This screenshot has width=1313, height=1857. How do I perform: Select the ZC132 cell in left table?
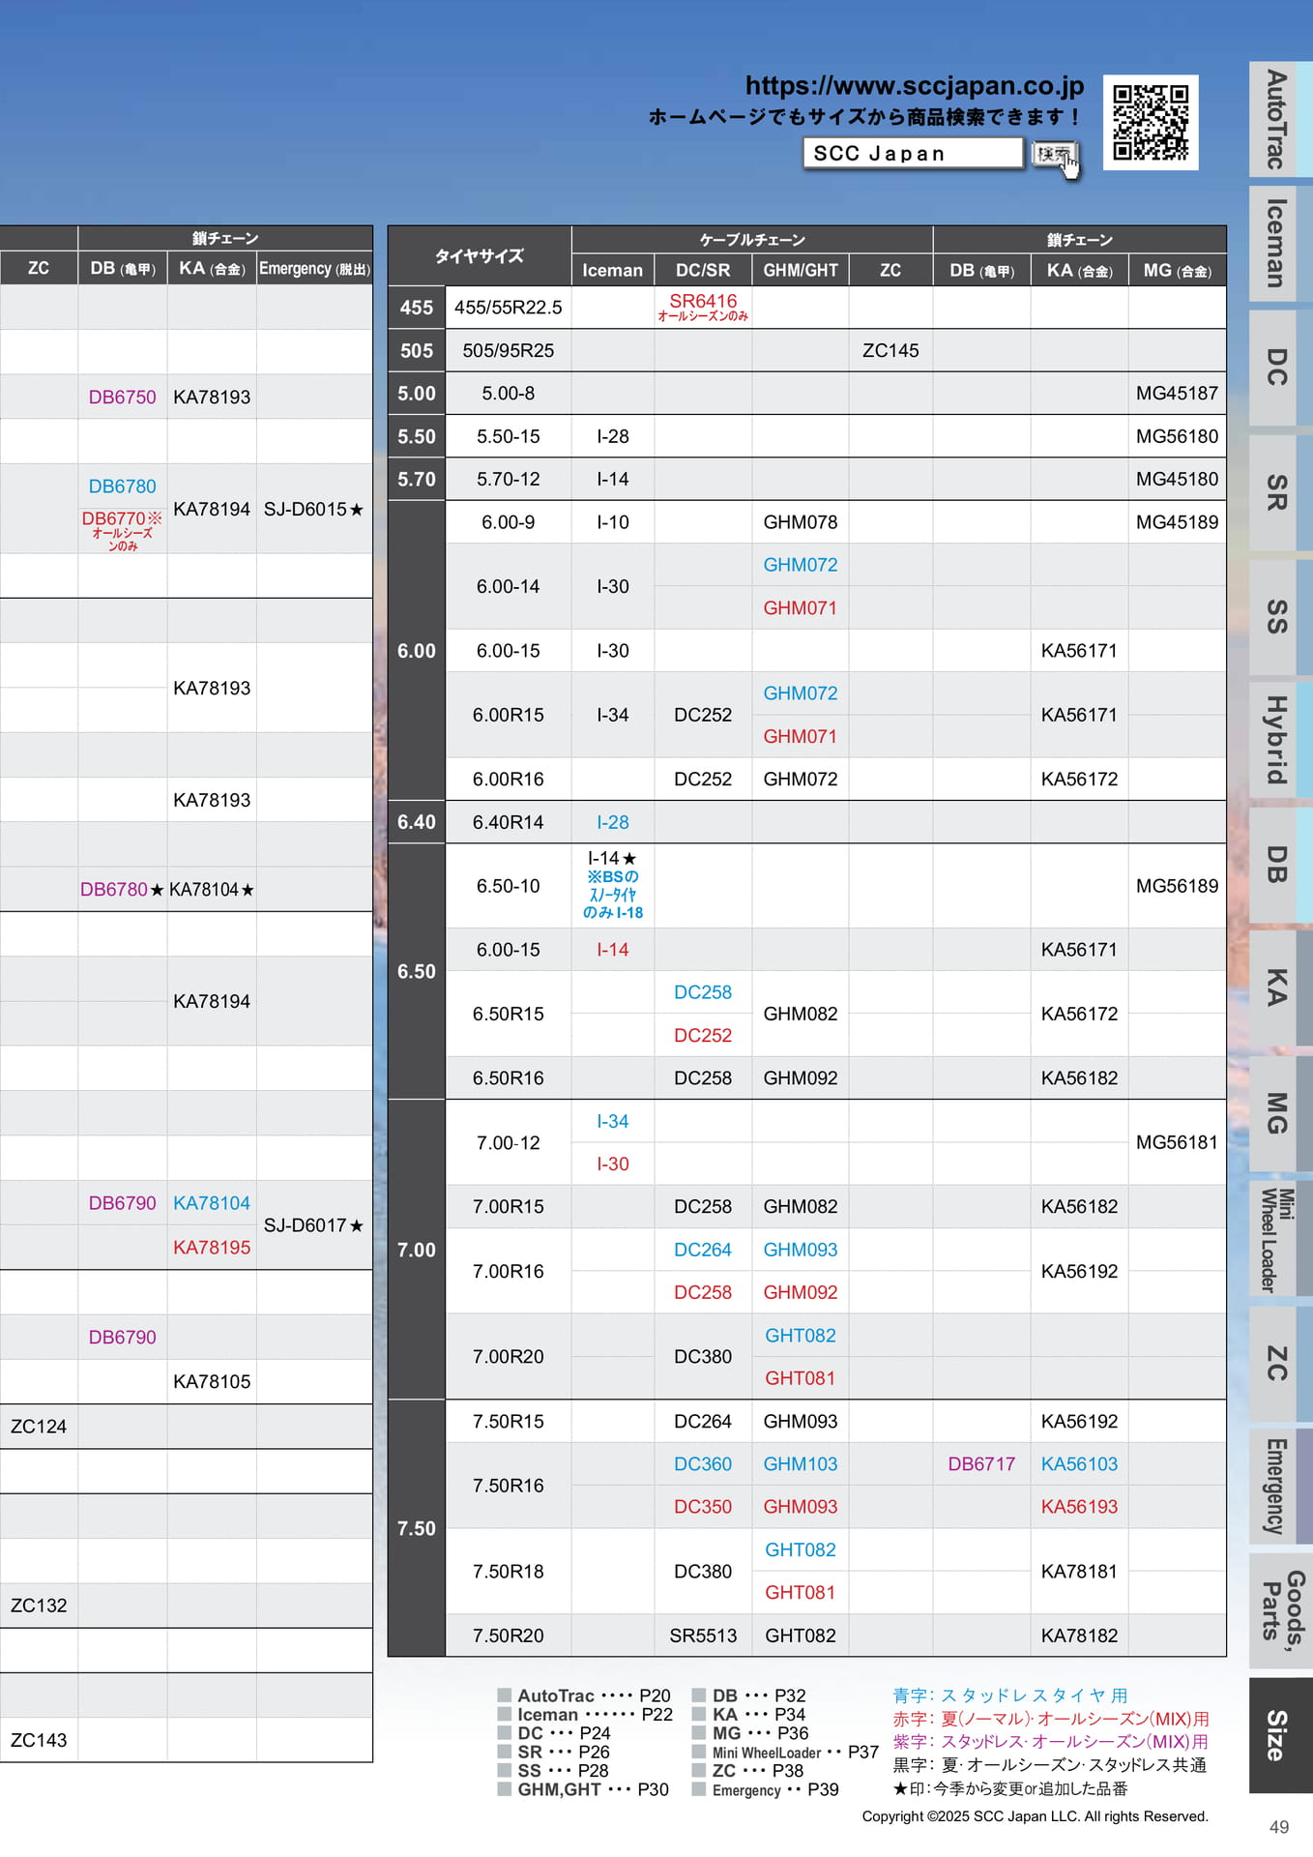39,1606
